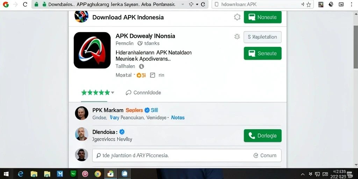Image resolution: width=358 pixels, height=179 pixels.
Task: Click the square icon before rin
Action: (152, 75)
